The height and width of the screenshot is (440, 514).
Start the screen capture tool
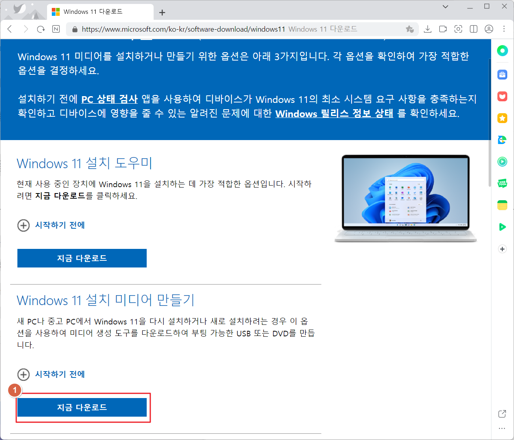[458, 29]
